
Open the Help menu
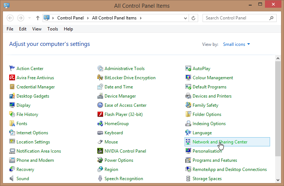click(68, 29)
